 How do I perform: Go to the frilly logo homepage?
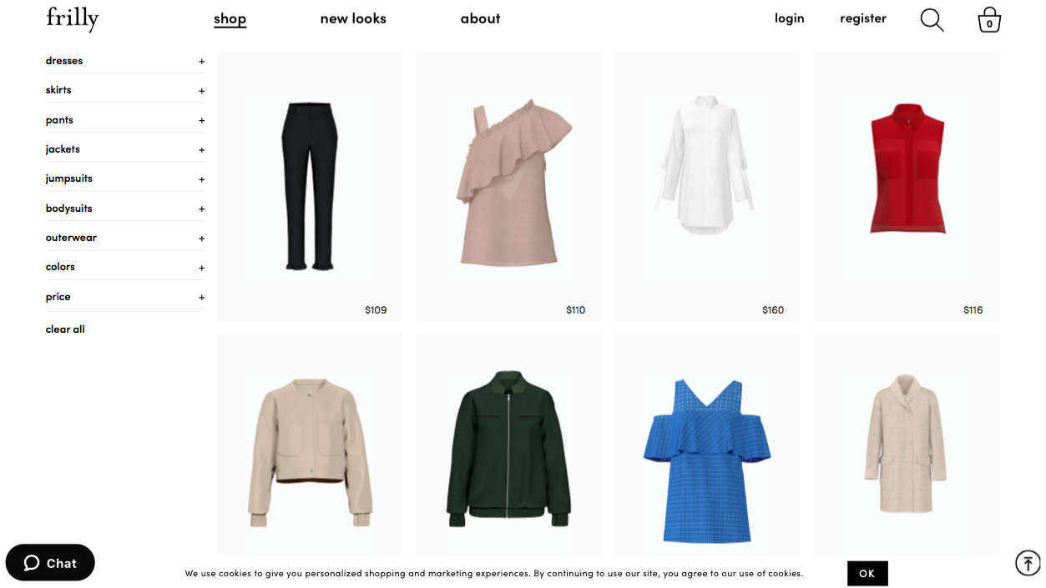[73, 18]
